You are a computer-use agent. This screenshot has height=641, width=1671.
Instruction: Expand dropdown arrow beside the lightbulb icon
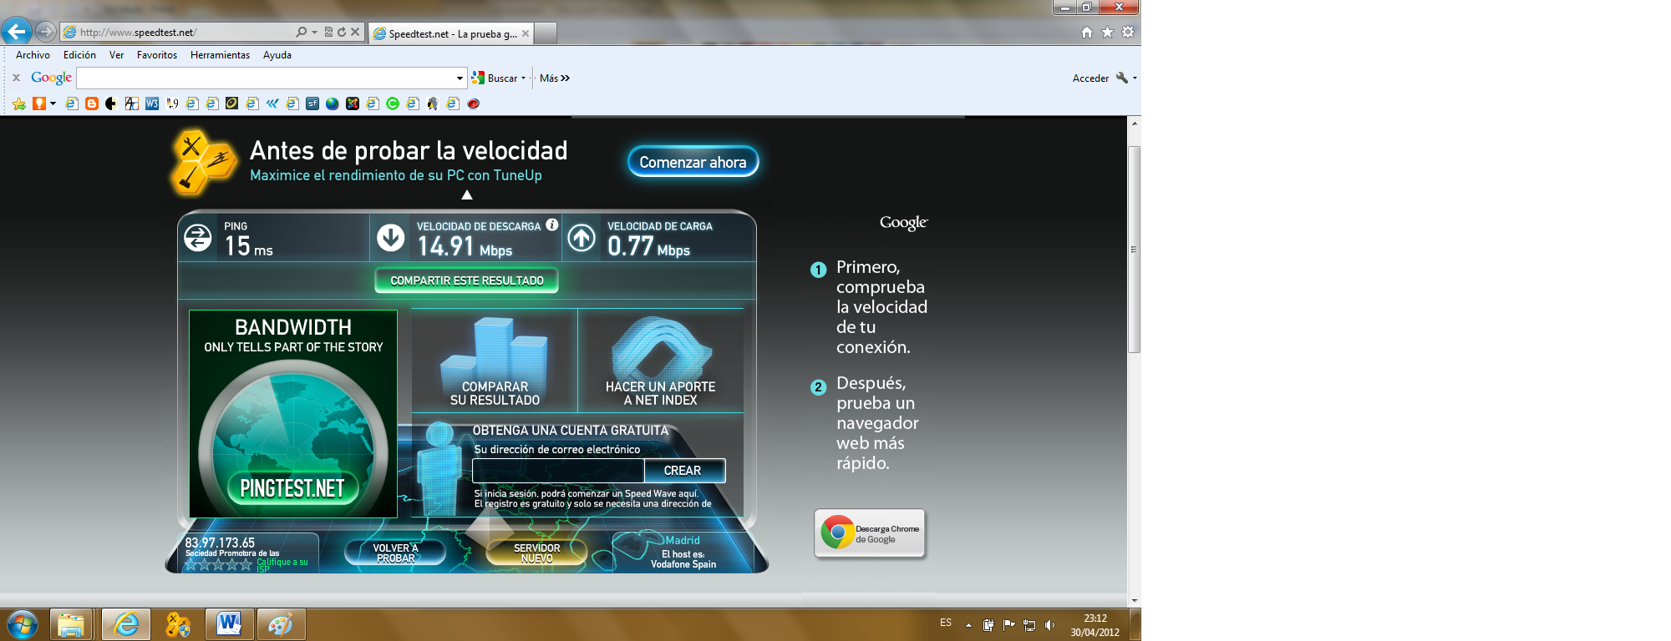pos(53,103)
